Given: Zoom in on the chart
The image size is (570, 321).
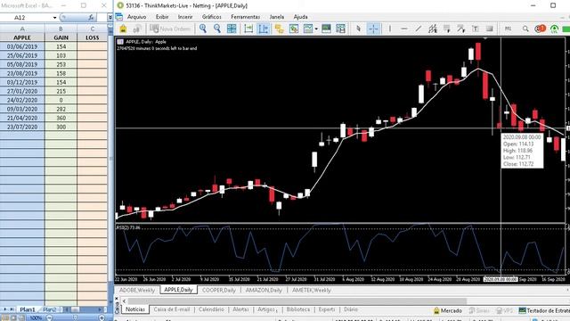Looking at the screenshot, I should [x=203, y=29].
